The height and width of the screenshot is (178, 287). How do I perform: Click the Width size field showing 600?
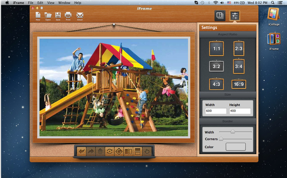[x=216, y=111]
